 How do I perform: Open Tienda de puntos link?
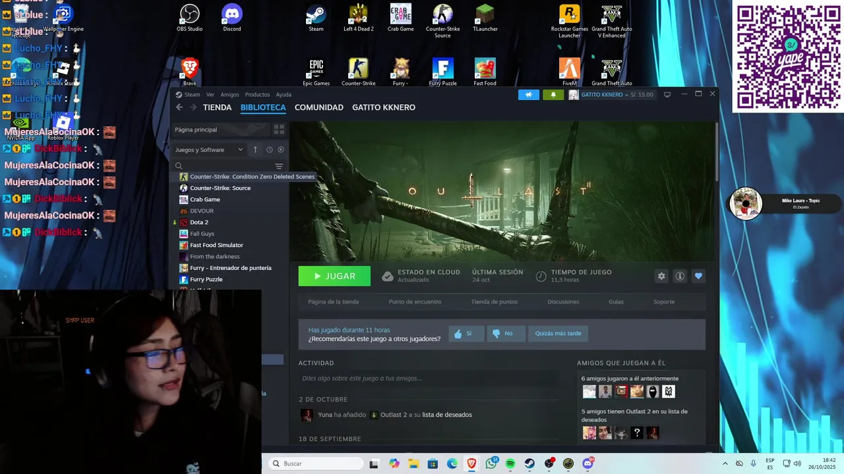tap(494, 302)
